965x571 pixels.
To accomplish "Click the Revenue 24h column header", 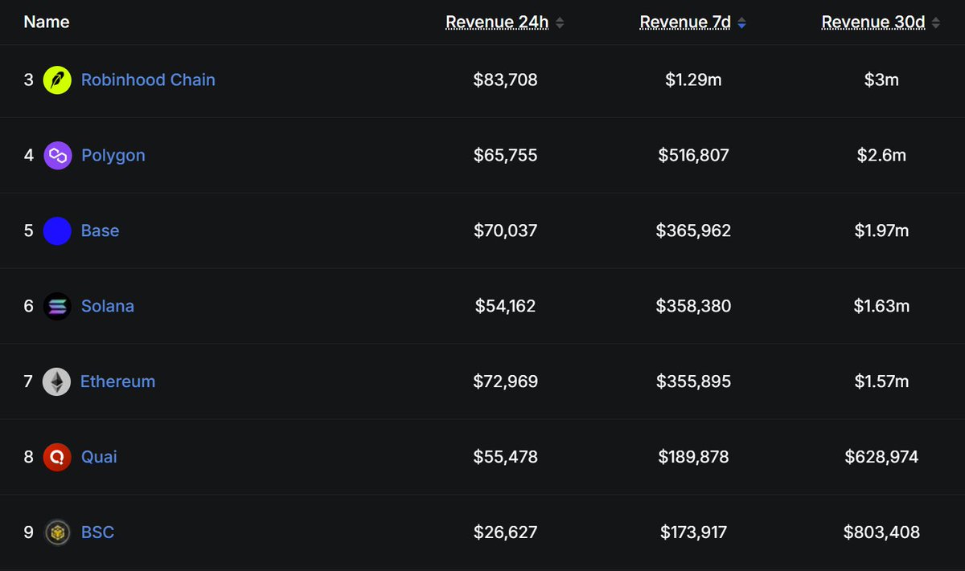I will pos(497,22).
